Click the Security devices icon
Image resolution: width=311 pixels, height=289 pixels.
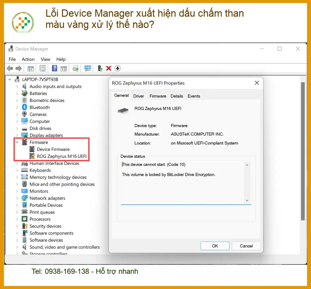point(25,226)
